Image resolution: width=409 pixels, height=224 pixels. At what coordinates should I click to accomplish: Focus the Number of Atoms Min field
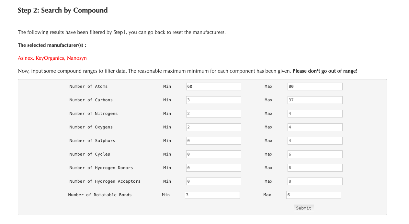[213, 87]
